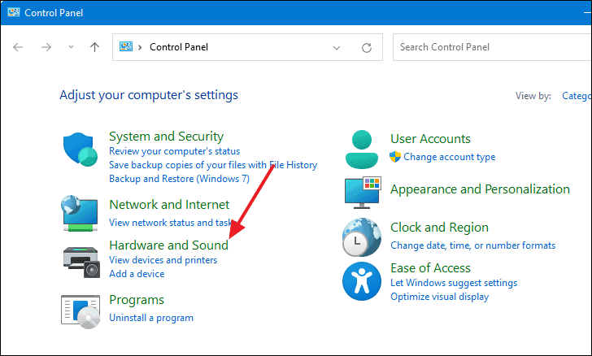Open Appearance and Personalization category
Screen dimensions: 592x356
point(480,189)
